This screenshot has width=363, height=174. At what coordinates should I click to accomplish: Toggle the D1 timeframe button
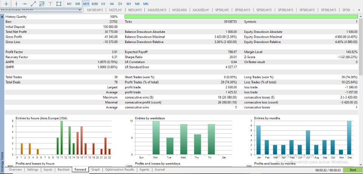(120, 4)
